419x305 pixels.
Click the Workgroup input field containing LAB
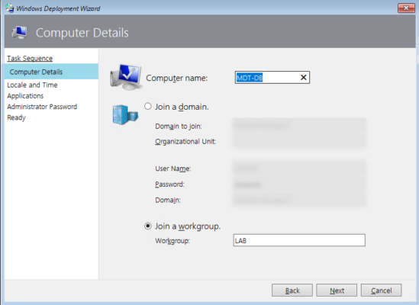point(299,240)
